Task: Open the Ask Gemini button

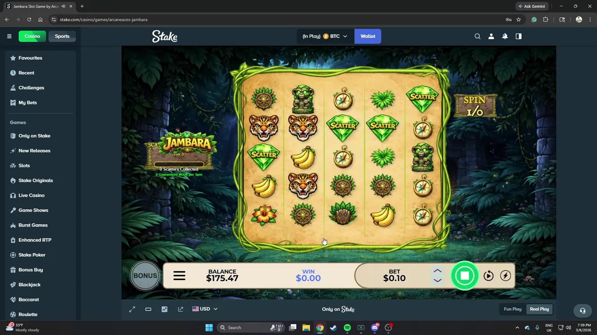Action: tap(531, 7)
